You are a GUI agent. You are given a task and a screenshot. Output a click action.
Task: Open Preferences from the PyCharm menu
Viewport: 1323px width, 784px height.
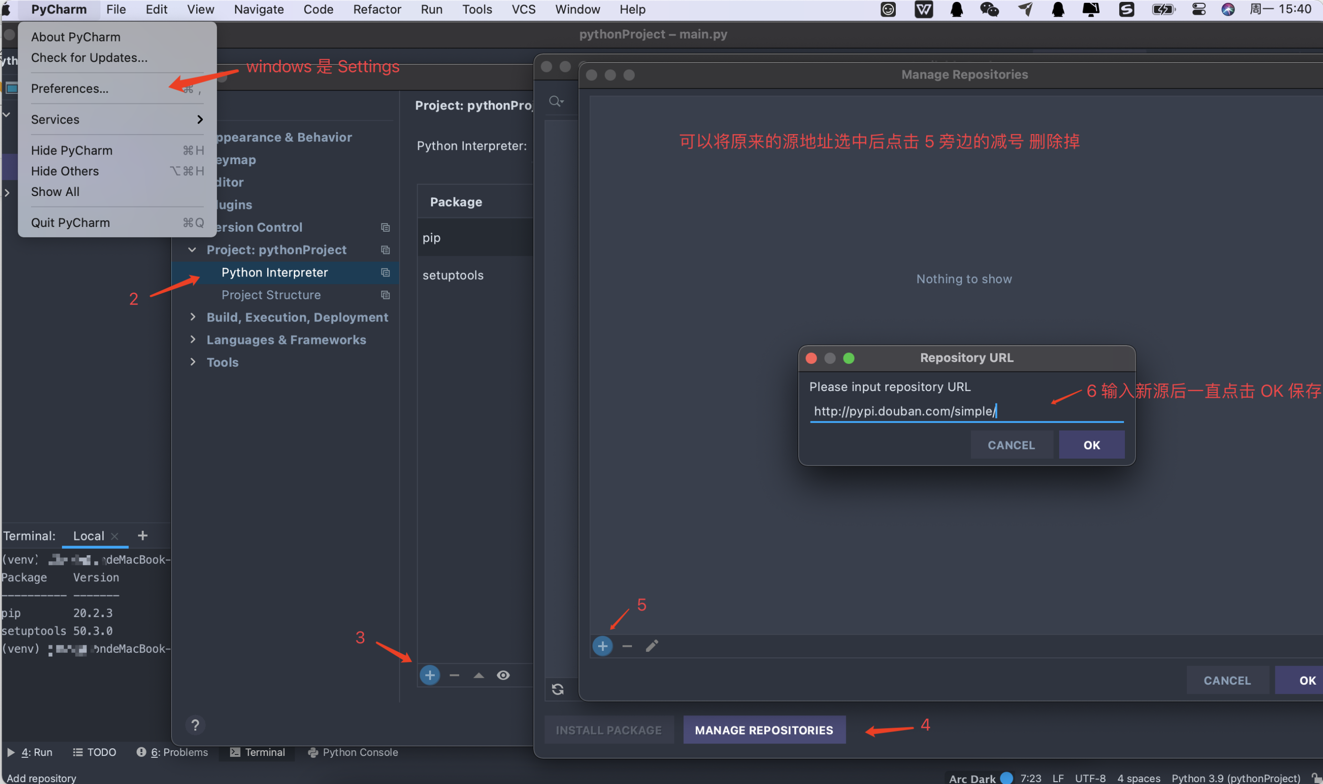(x=70, y=88)
